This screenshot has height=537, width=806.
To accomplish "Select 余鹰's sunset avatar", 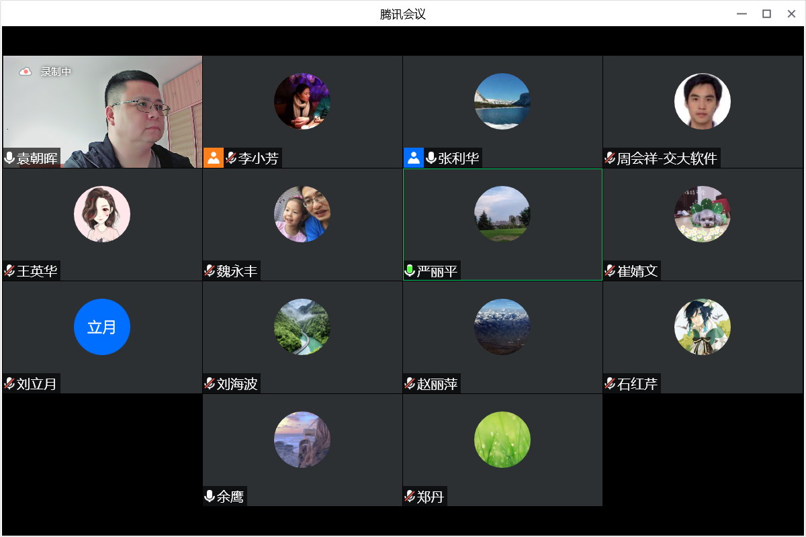I will coord(302,440).
